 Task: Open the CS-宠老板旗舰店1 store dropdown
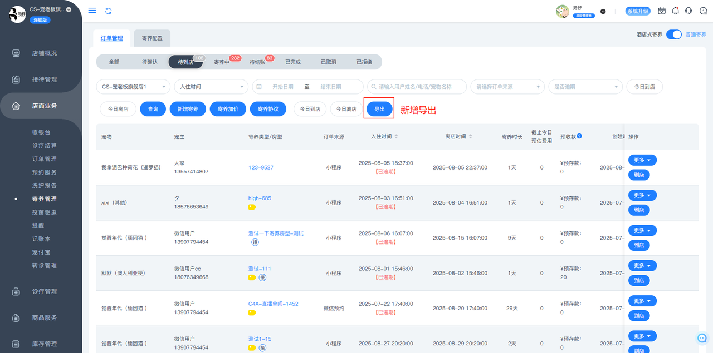point(134,87)
